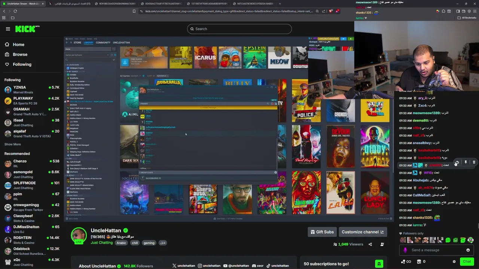Open iSaad channel in sidebar
This screenshot has width=479, height=269.
pyautogui.click(x=32, y=123)
